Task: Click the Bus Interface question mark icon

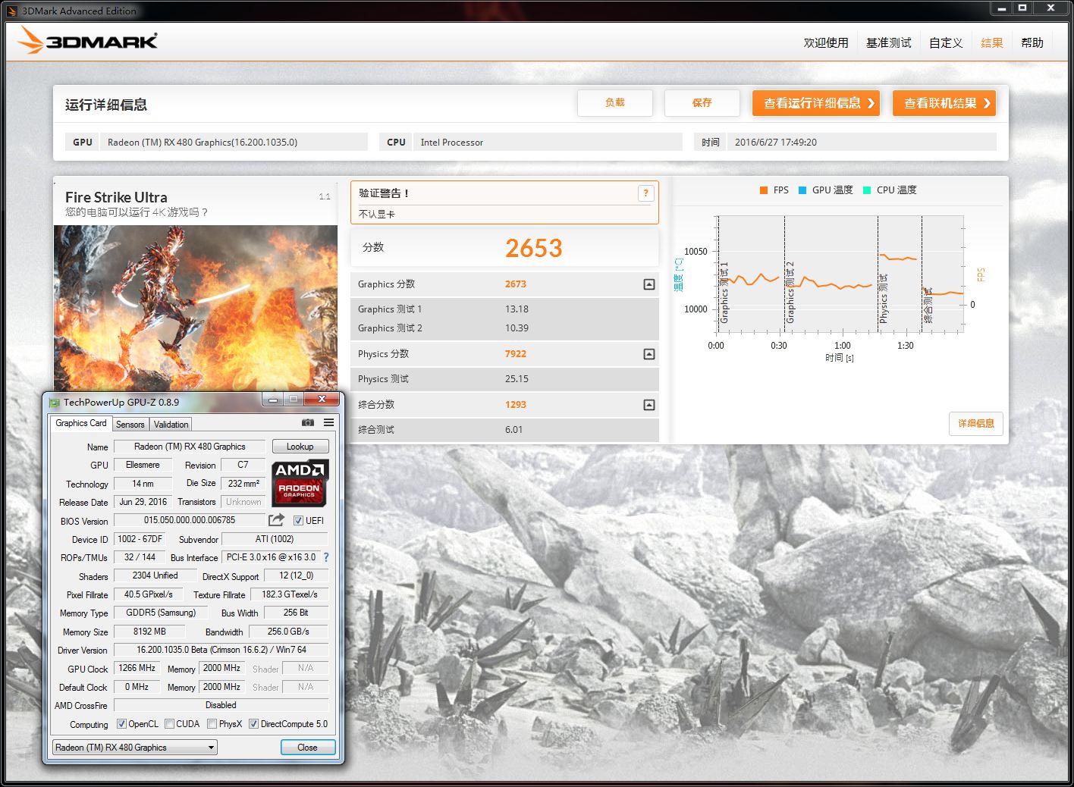Action: coord(326,557)
